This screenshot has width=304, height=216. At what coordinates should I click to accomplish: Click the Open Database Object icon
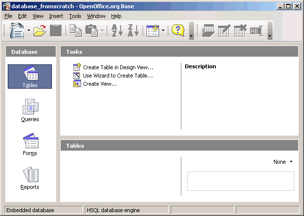coord(208,31)
